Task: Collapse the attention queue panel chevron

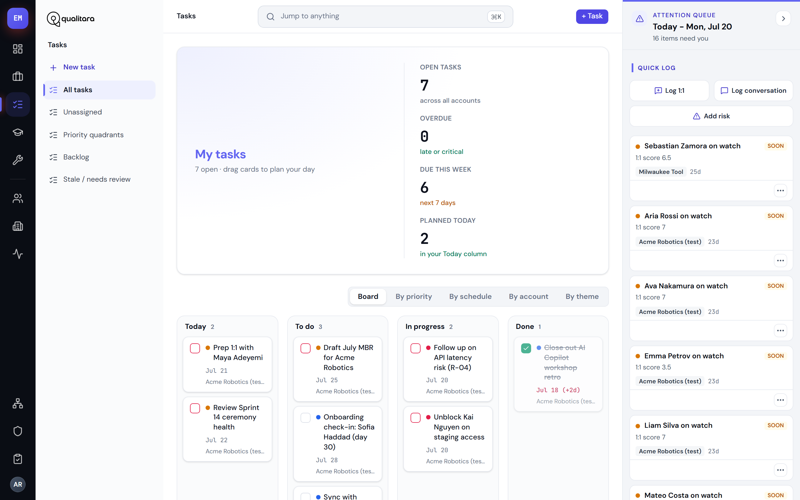Action: (x=783, y=19)
